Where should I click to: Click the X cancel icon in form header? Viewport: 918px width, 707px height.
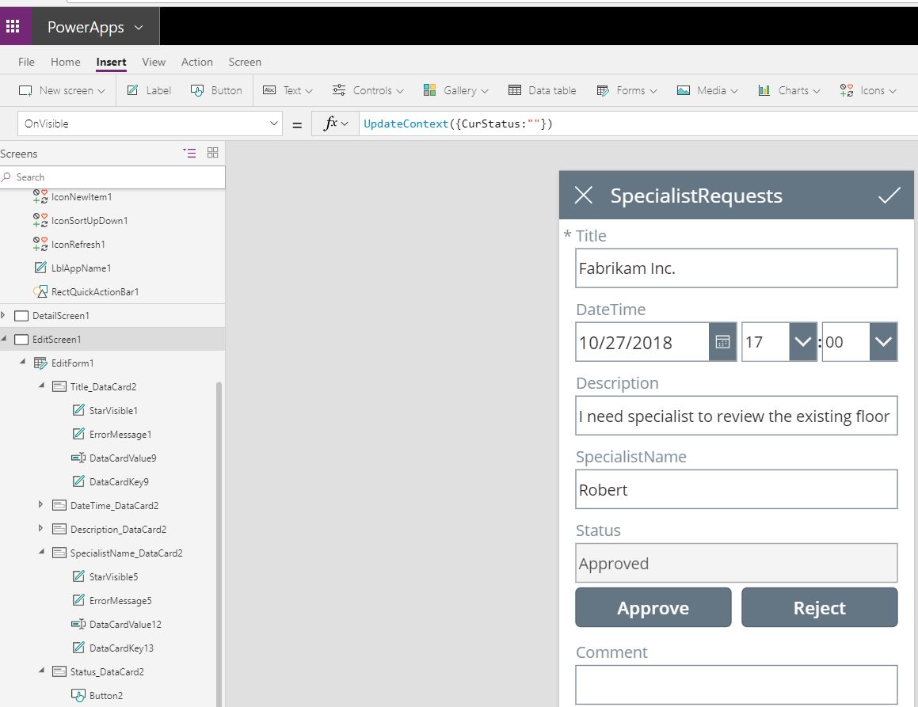point(584,196)
